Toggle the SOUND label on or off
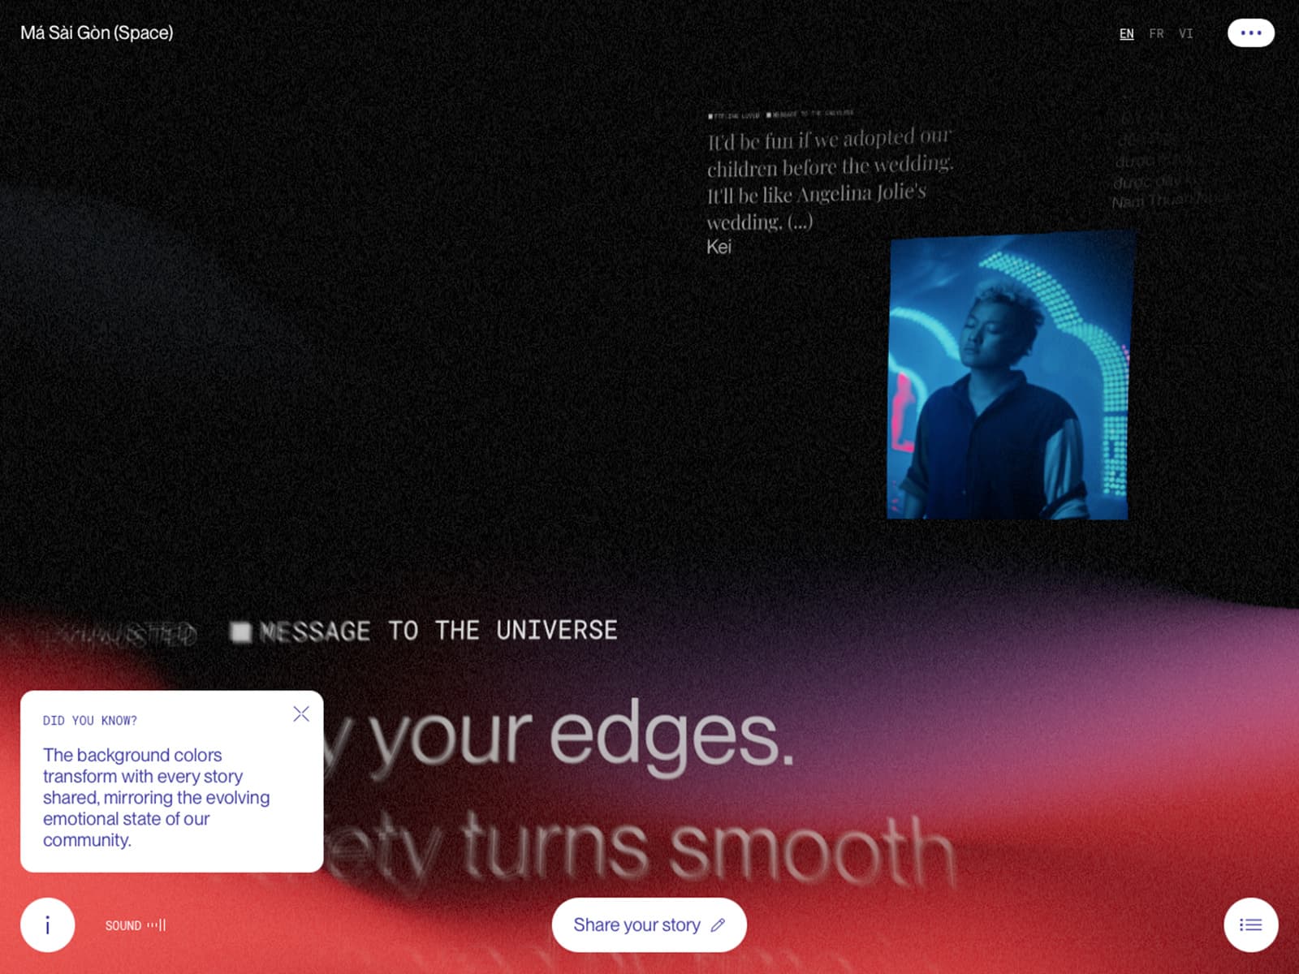Image resolution: width=1299 pixels, height=974 pixels. [123, 925]
